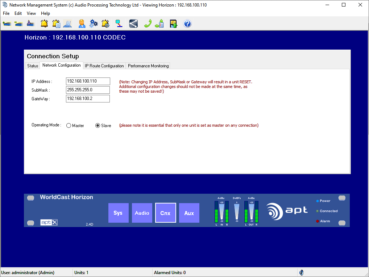Click the Connection Setup heading
The width and height of the screenshot is (369, 277).
(53, 56)
